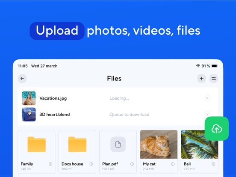
Task: Select the 3D heart.blend thumbnail
Action: (29, 115)
